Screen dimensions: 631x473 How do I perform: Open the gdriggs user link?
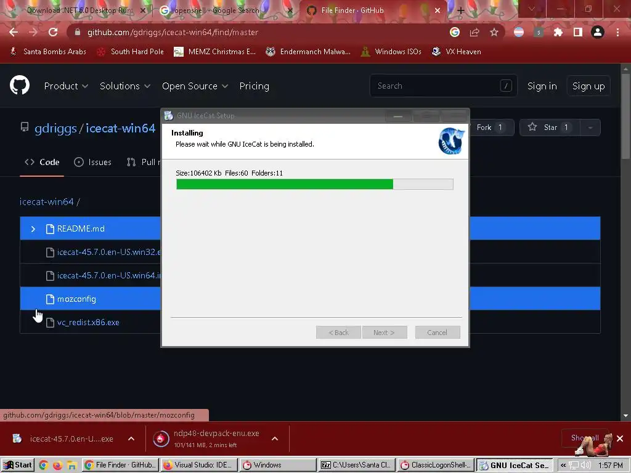(x=55, y=128)
